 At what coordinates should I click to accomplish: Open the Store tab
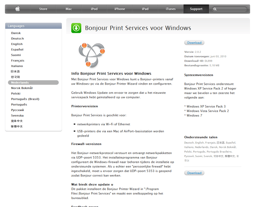[x=43, y=9]
